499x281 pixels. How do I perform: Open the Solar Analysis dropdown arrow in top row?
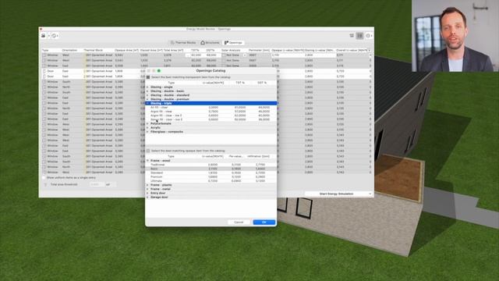[x=245, y=55]
